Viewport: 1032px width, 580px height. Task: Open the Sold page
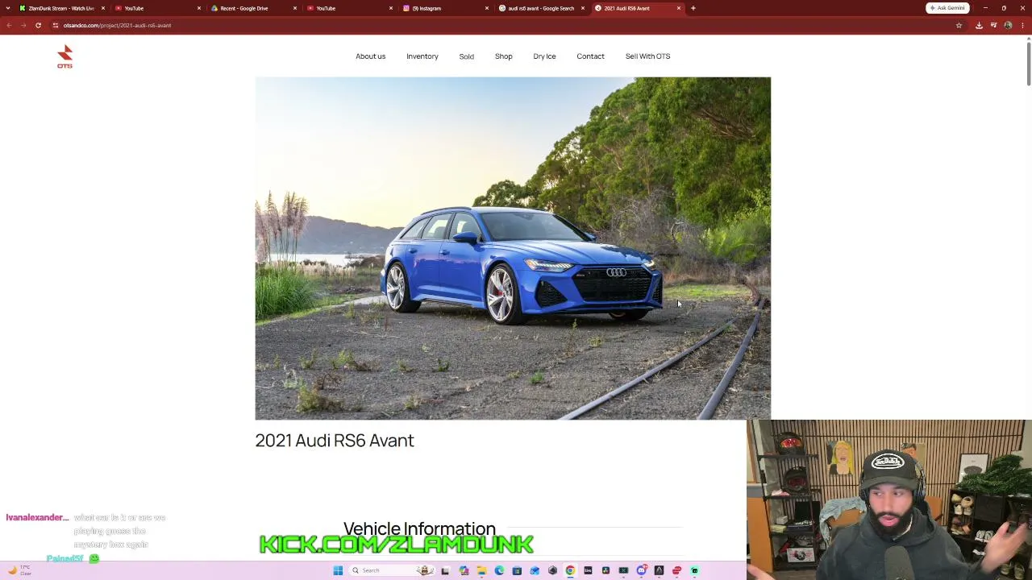(x=467, y=56)
